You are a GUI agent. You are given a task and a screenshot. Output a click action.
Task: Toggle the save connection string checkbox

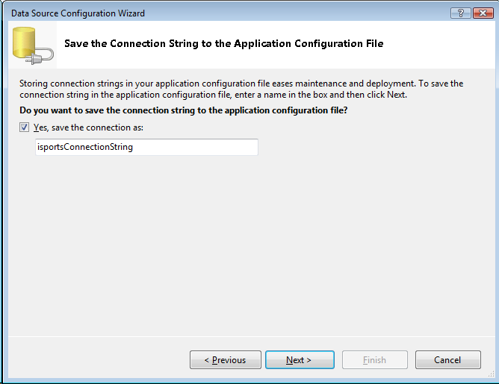[26, 128]
